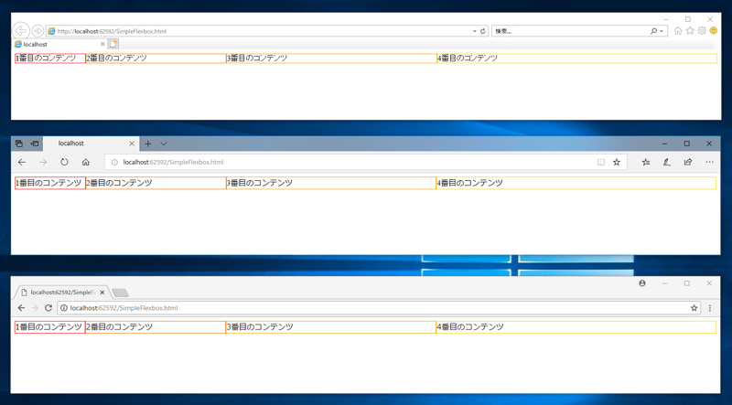Add page to favorites in Edge
The image size is (732, 405).
point(617,163)
